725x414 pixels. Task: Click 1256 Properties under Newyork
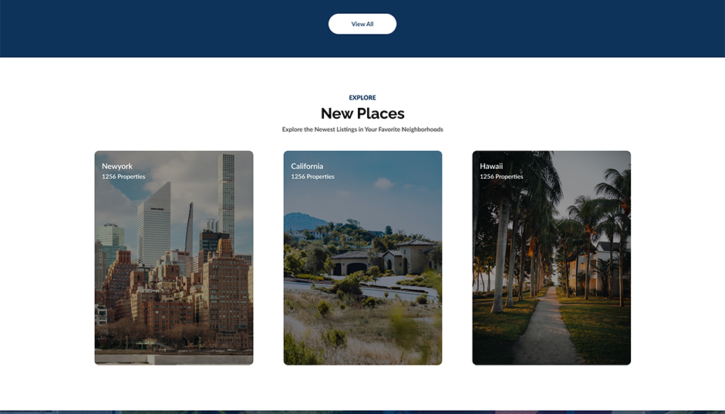(x=123, y=177)
